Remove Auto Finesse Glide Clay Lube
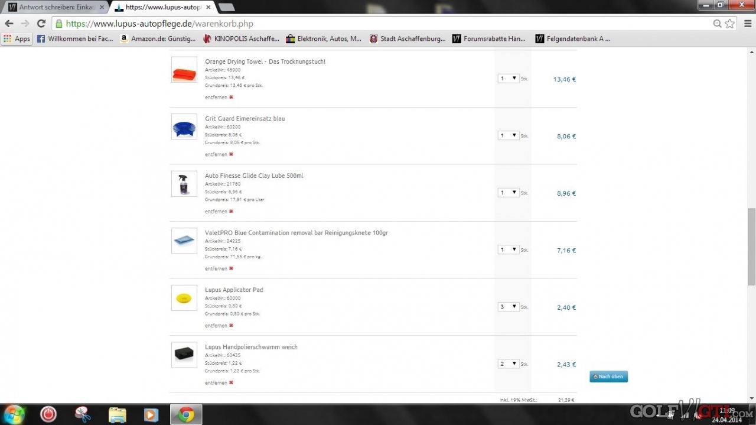This screenshot has width=756, height=425. [x=219, y=211]
